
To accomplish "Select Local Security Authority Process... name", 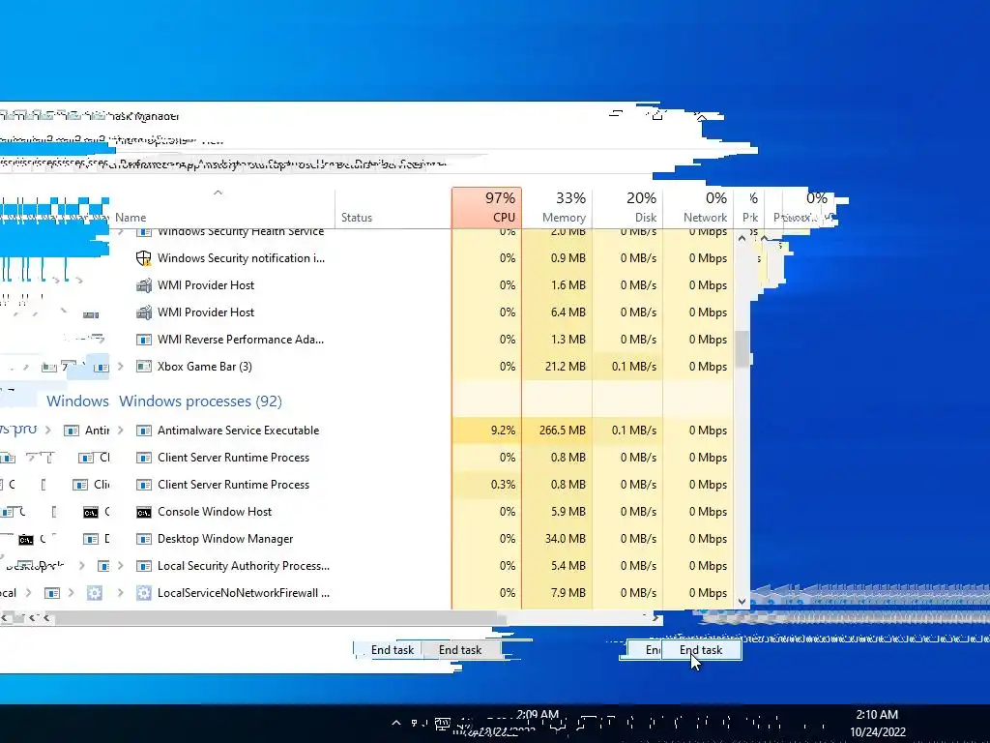I will coord(244,566).
